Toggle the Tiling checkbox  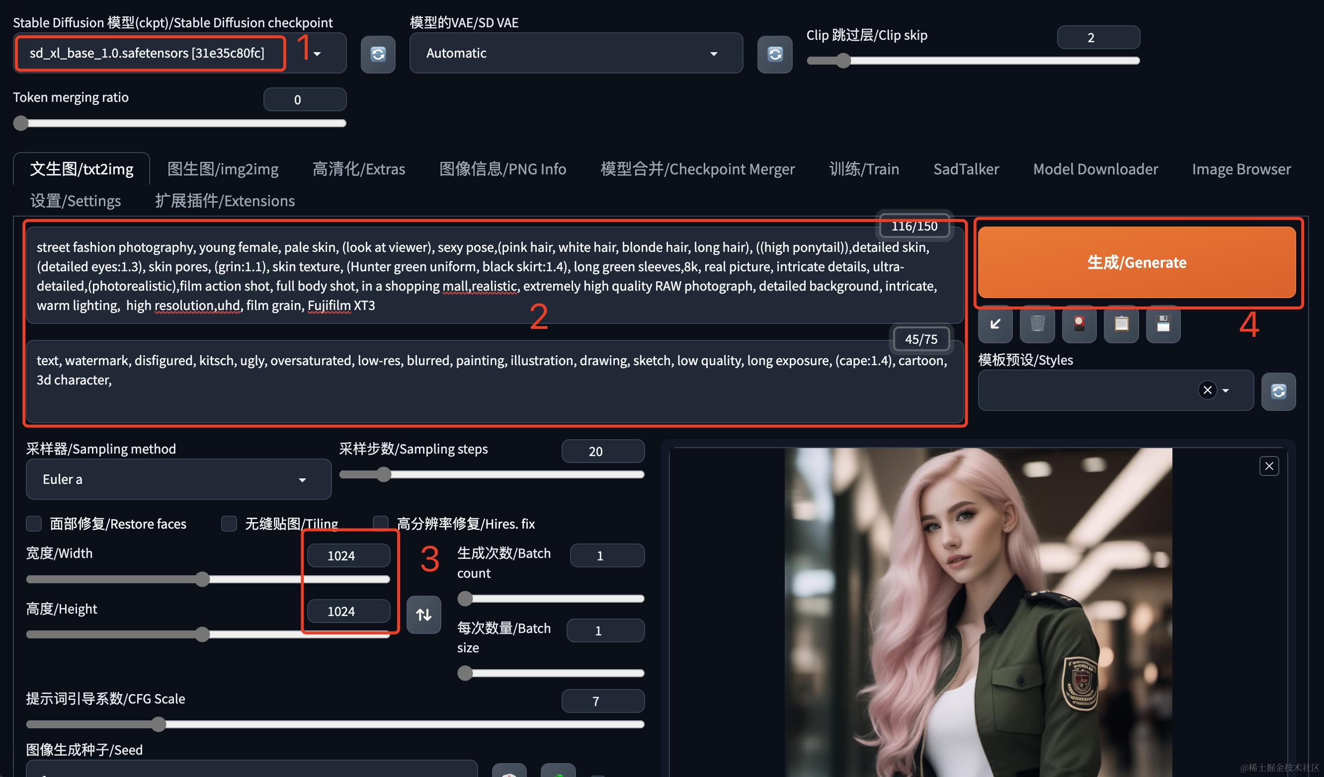[x=229, y=523]
